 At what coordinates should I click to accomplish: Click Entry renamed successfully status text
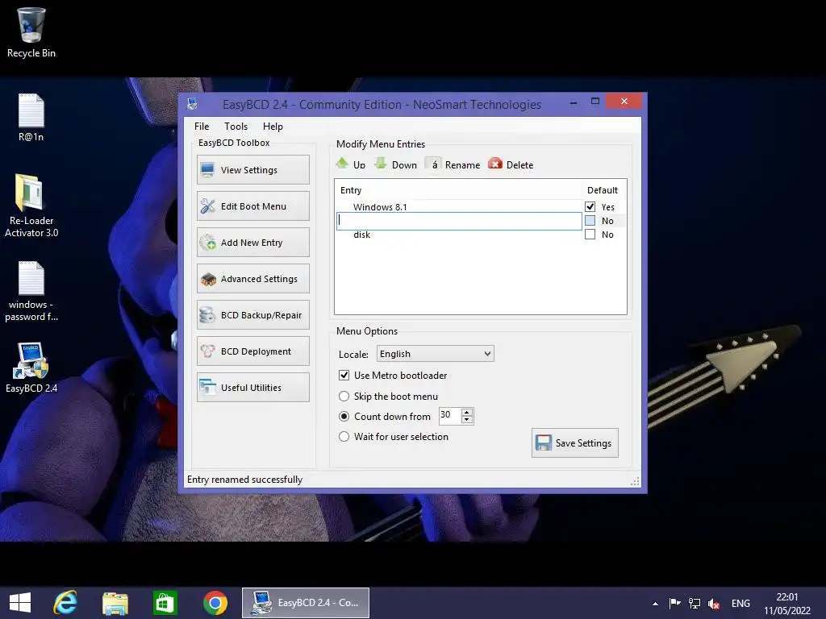point(244,480)
